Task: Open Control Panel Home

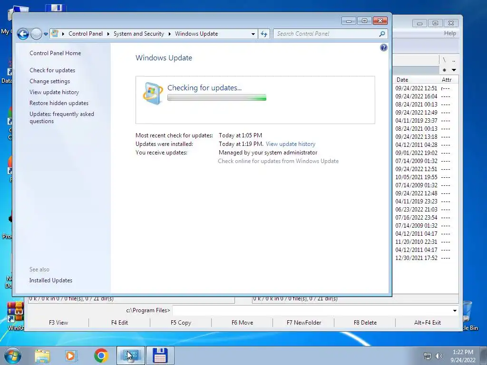Action: pyautogui.click(x=55, y=53)
